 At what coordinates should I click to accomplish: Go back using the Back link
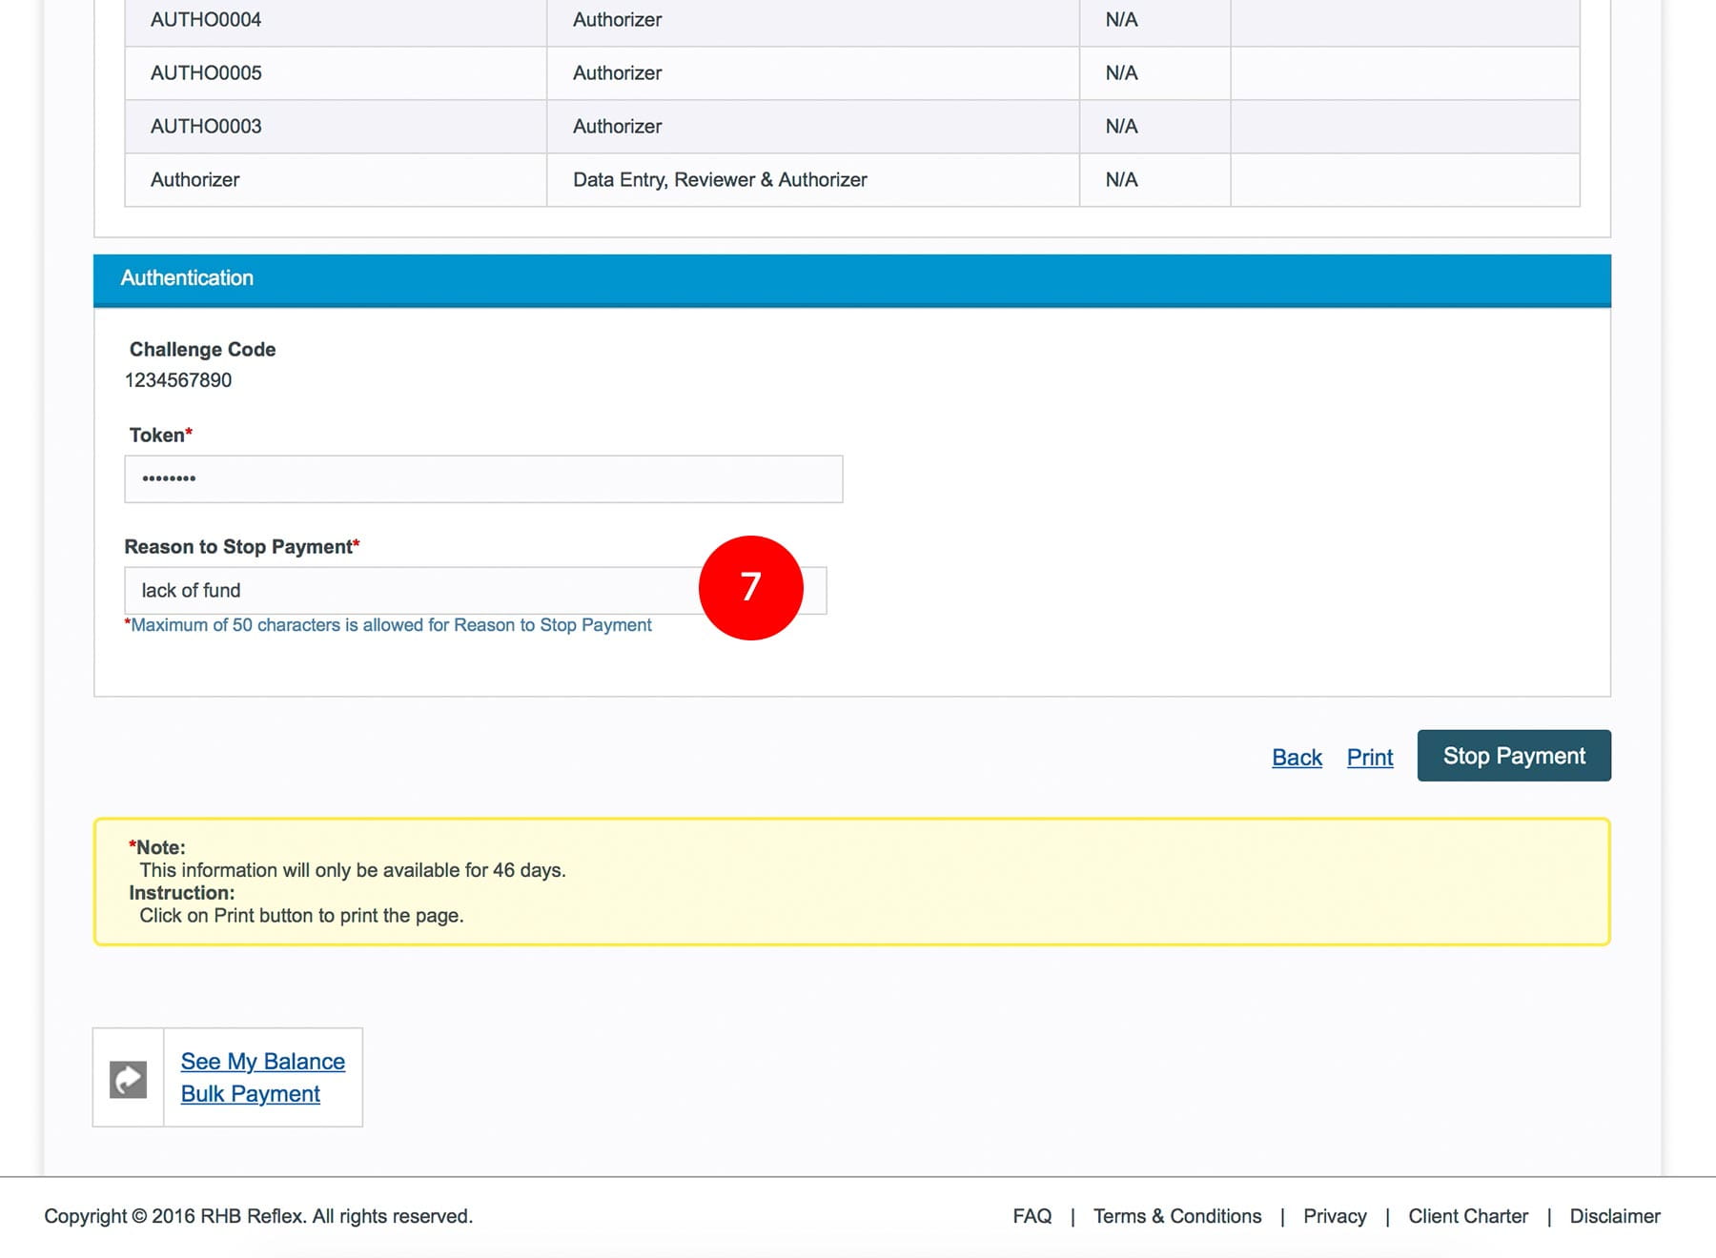pos(1297,757)
